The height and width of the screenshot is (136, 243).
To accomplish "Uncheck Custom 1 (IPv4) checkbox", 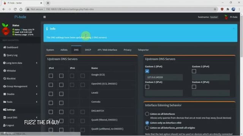I will click(x=147, y=71).
